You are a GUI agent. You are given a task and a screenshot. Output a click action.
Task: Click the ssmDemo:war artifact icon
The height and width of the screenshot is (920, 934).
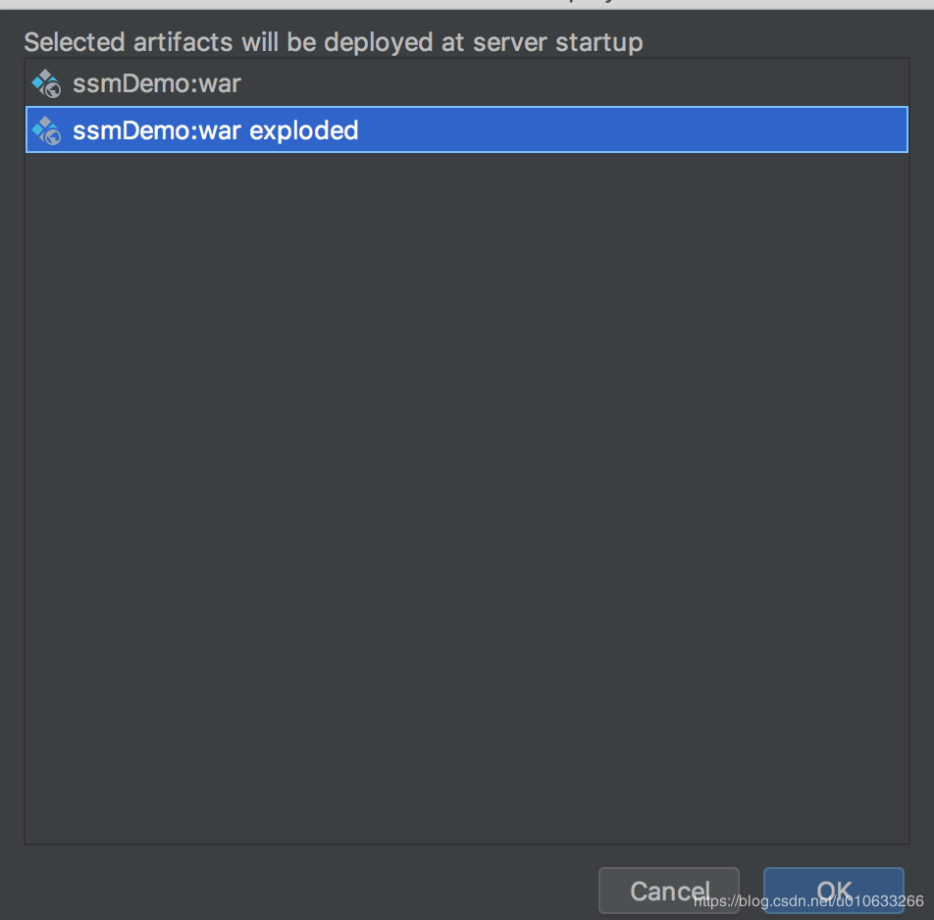click(x=46, y=83)
